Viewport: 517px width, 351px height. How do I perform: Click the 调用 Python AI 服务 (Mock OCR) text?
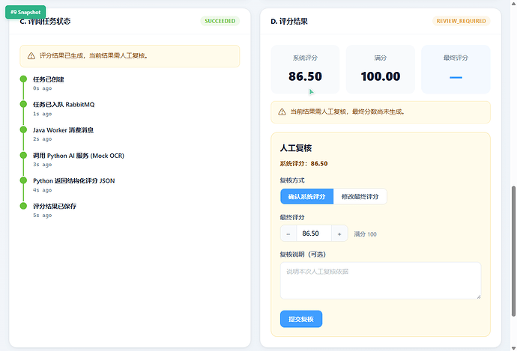tap(79, 156)
